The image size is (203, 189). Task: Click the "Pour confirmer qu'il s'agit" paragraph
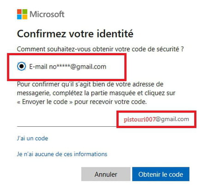[x=96, y=93]
